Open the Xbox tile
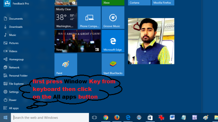 coord(113,3)
